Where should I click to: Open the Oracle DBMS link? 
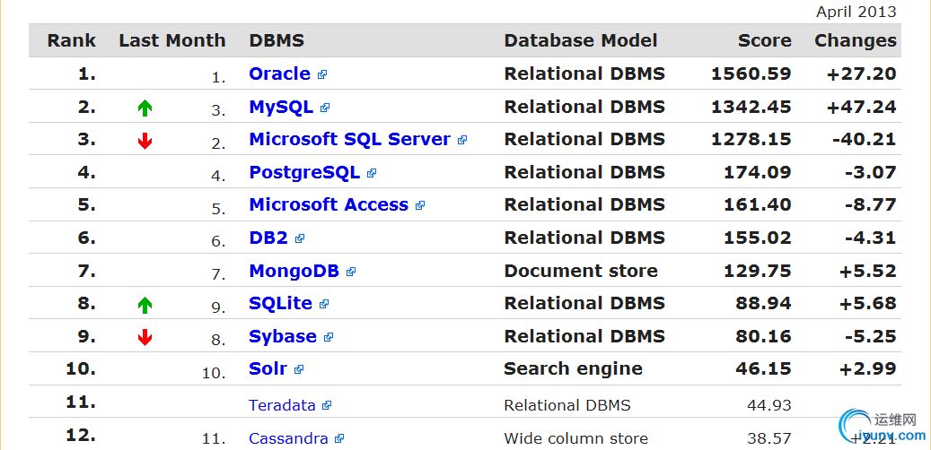(279, 74)
